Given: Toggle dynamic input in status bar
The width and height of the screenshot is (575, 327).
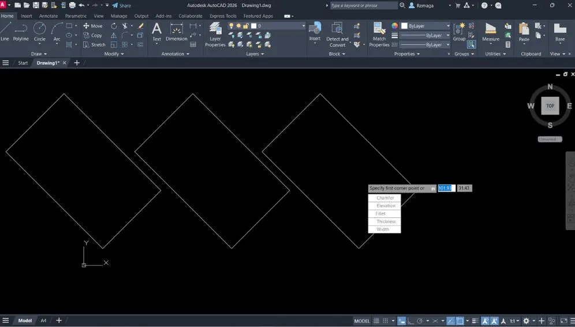Looking at the screenshot, I should tap(402, 321).
